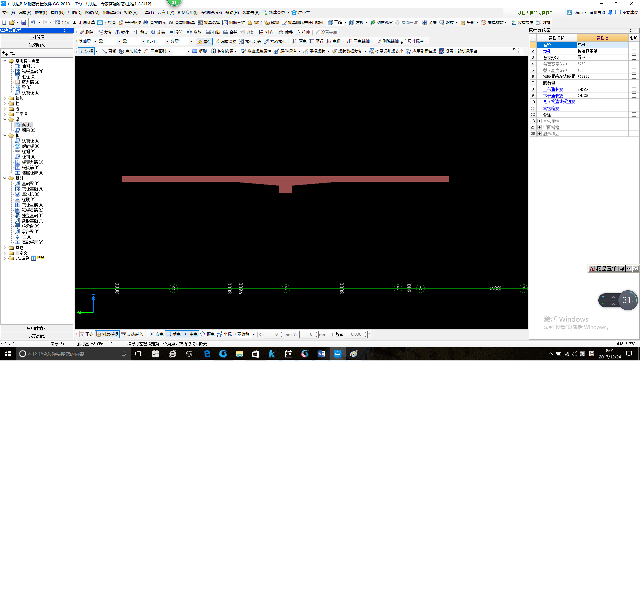Viewport: 640px width, 596px height.
Task: Click the 移动 move tool
Action: coord(141,32)
